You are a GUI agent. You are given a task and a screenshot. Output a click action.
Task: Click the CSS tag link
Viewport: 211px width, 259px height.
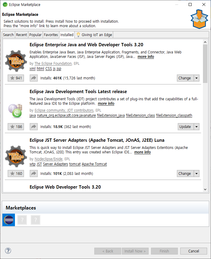(49, 69)
